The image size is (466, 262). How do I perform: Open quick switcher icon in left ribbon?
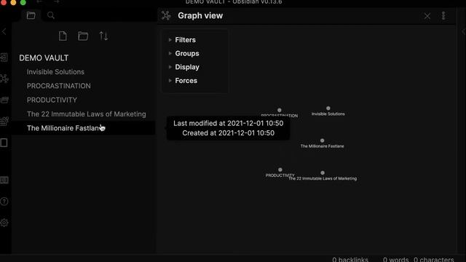pos(4,57)
